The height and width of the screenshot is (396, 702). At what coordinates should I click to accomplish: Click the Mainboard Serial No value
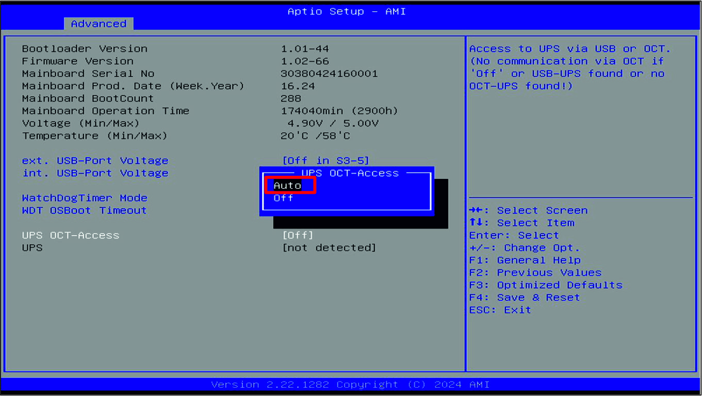329,74
